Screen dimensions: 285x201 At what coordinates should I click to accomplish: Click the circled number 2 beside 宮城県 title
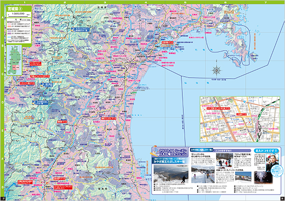tap(21, 9)
